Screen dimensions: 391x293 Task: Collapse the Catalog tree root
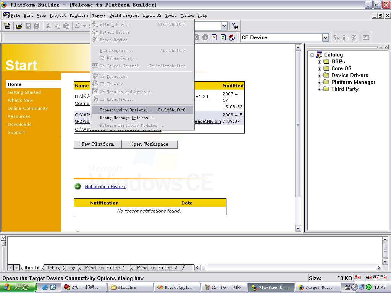[x=312, y=55]
